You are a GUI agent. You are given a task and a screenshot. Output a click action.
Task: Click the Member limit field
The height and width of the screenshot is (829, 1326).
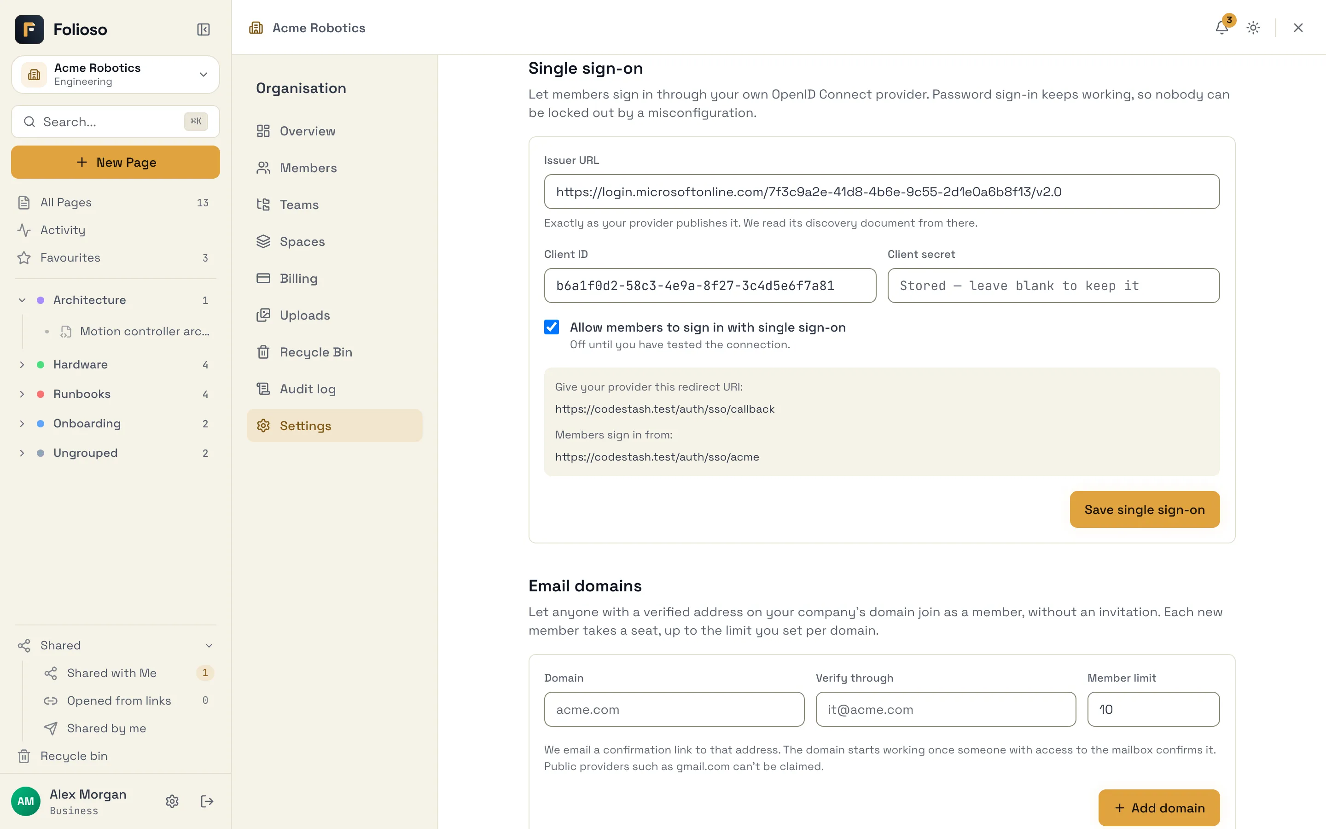pyautogui.click(x=1153, y=709)
